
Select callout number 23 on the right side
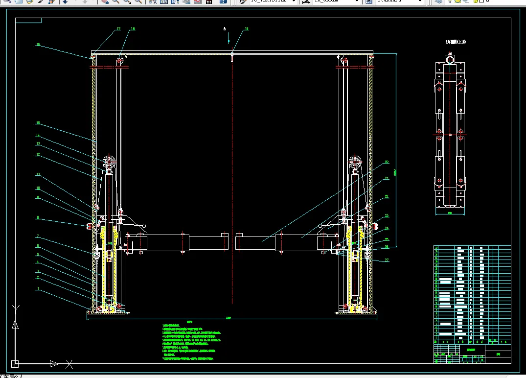tap(387, 216)
